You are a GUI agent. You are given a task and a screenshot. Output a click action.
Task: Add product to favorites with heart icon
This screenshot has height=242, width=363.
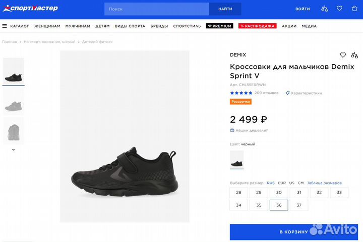[343, 55]
